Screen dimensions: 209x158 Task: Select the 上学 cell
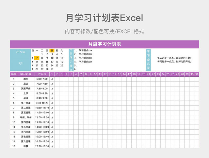[x=26, y=93]
